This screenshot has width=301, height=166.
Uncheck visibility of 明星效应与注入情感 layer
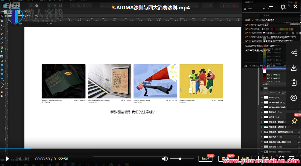(299, 142)
